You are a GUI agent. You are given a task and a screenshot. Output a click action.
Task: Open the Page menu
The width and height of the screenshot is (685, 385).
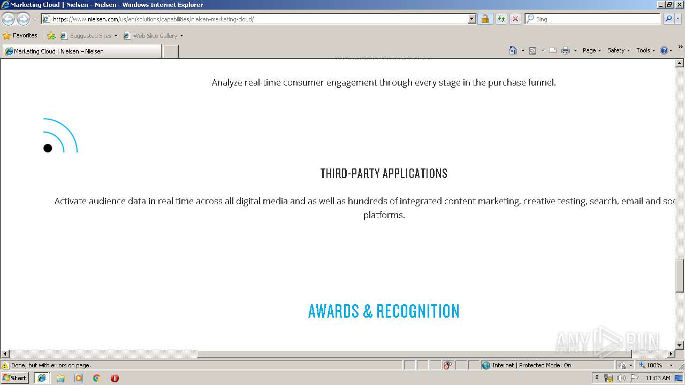coord(591,50)
